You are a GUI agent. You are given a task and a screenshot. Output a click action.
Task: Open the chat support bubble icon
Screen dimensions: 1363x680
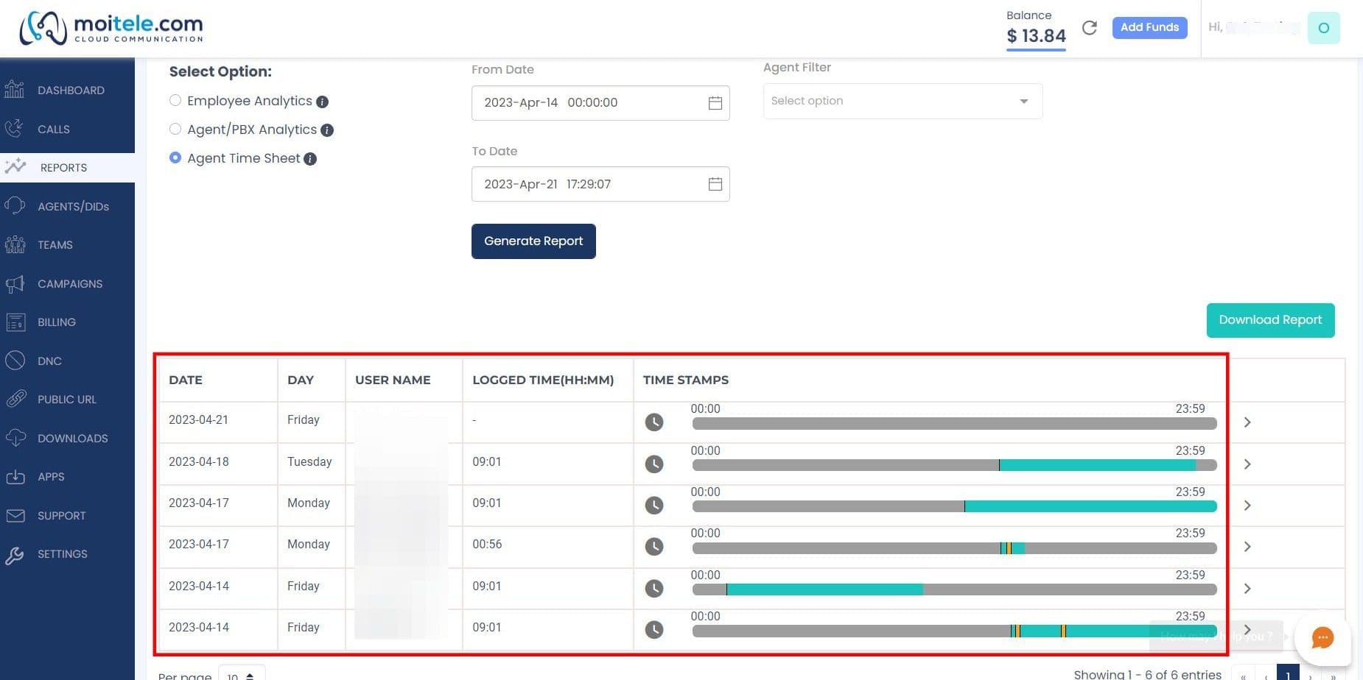click(x=1322, y=637)
